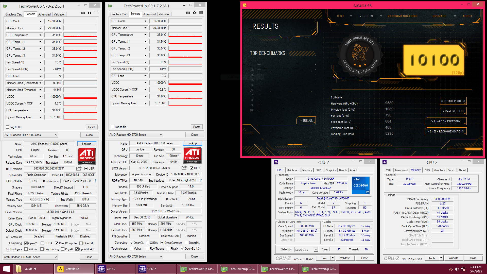Click Bus Interface question mark in right GPU-Z
The width and height of the screenshot is (487, 274).
[201, 180]
